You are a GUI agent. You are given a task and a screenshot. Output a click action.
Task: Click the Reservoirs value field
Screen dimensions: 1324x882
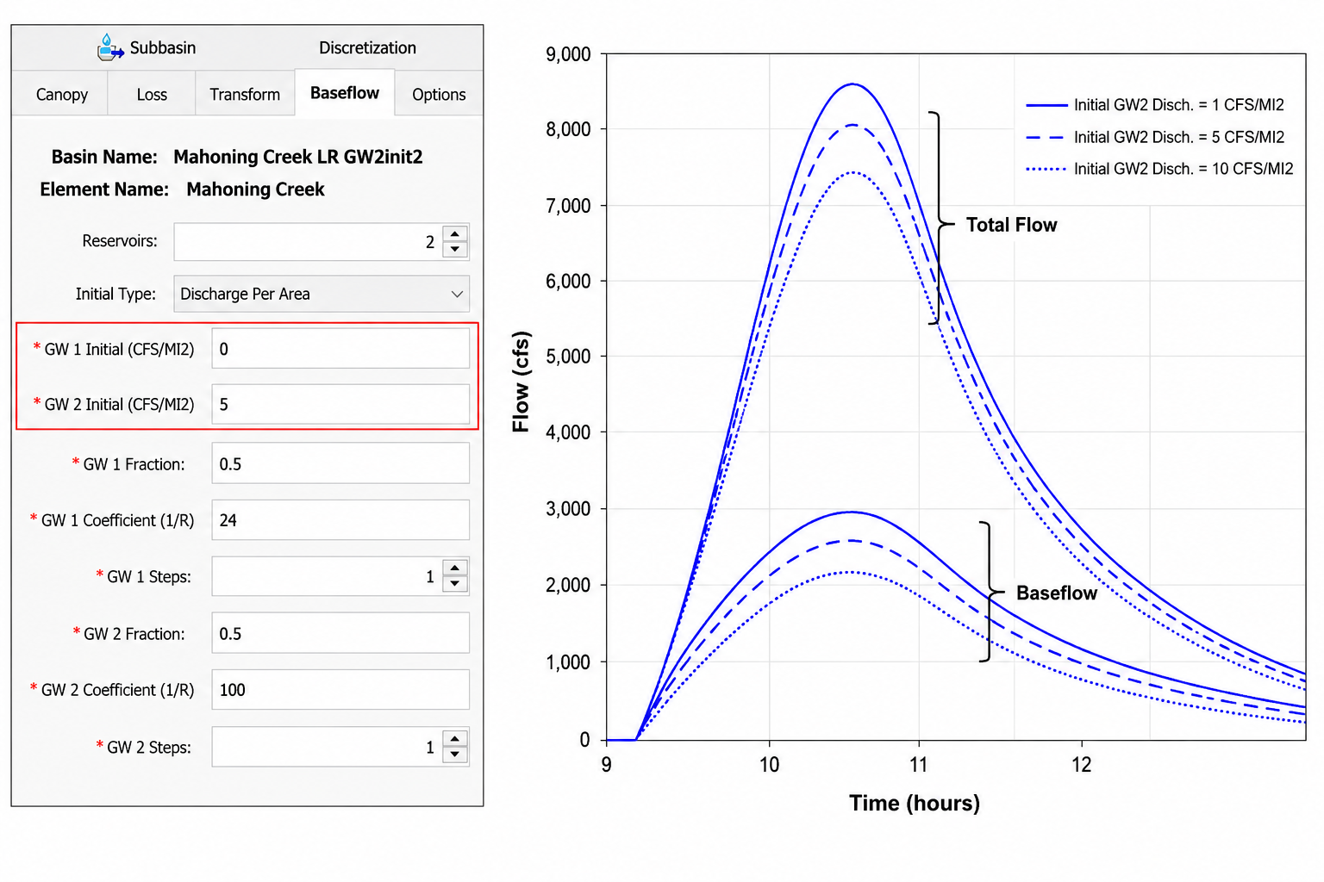308,242
